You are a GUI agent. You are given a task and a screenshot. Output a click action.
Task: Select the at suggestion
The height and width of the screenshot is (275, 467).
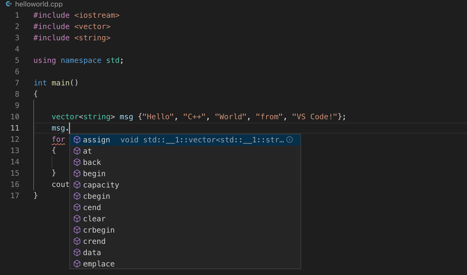(x=185, y=151)
